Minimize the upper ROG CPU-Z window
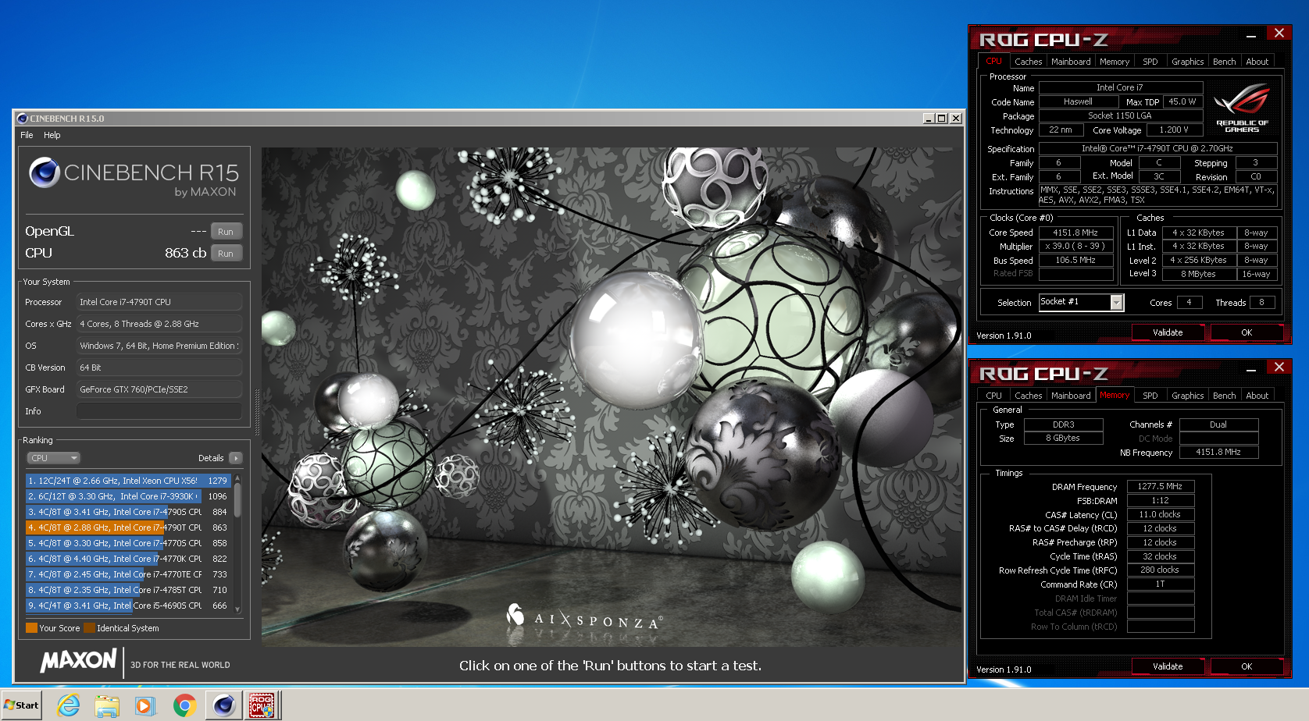The width and height of the screenshot is (1309, 721). 1251,35
